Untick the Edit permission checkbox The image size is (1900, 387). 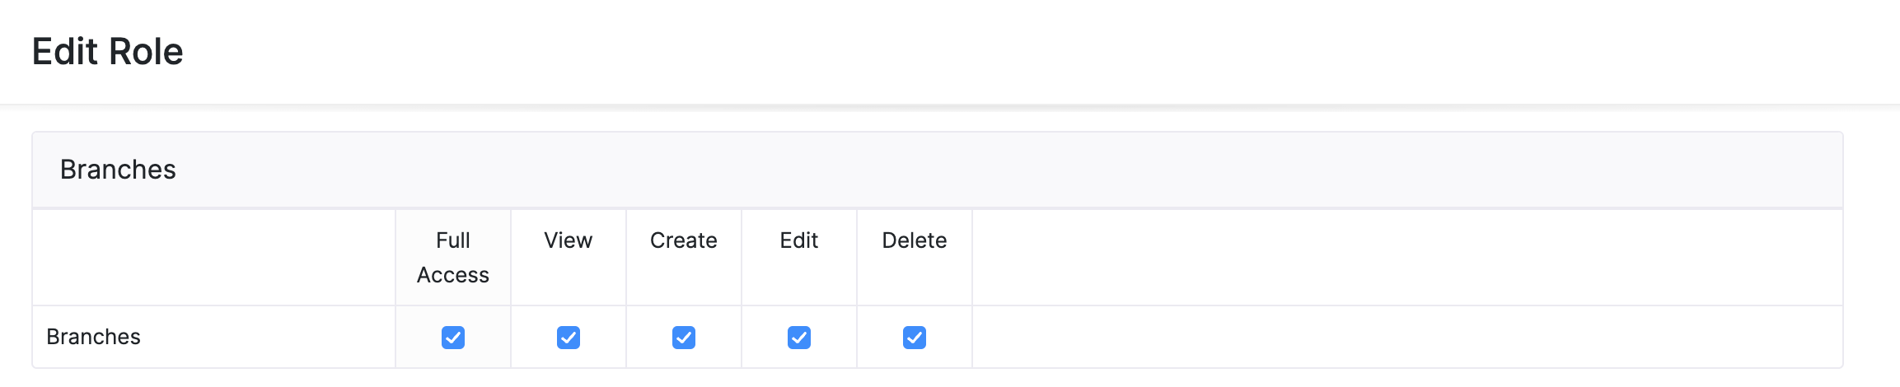799,338
